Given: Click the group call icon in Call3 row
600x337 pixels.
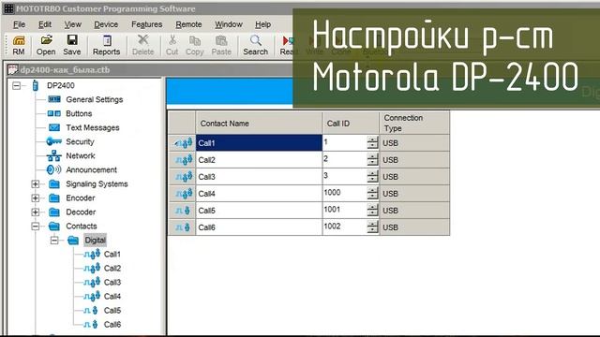Looking at the screenshot, I should pos(184,177).
